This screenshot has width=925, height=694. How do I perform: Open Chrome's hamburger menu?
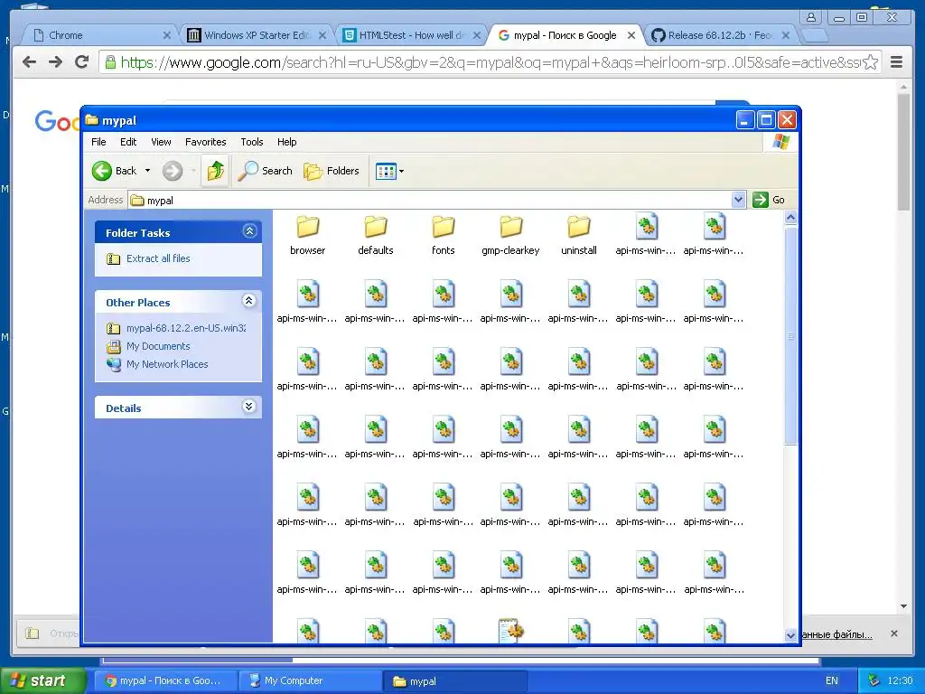897,62
